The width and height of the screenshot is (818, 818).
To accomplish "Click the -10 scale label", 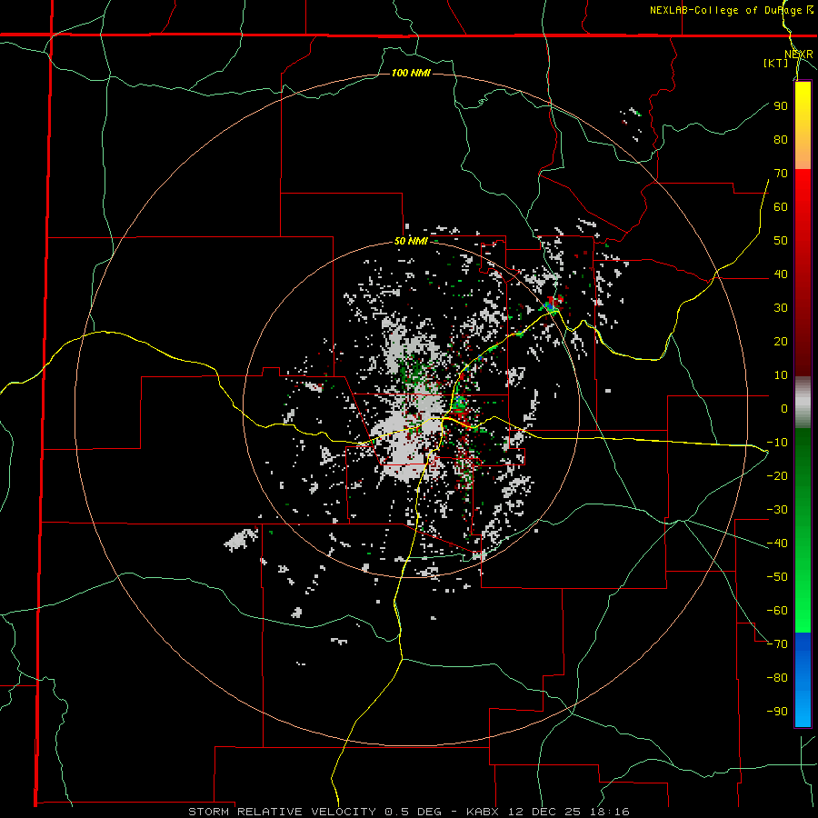I will coord(777,443).
